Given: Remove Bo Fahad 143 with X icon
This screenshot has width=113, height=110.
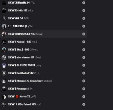Looking at the screenshot, I should [x=84, y=105].
